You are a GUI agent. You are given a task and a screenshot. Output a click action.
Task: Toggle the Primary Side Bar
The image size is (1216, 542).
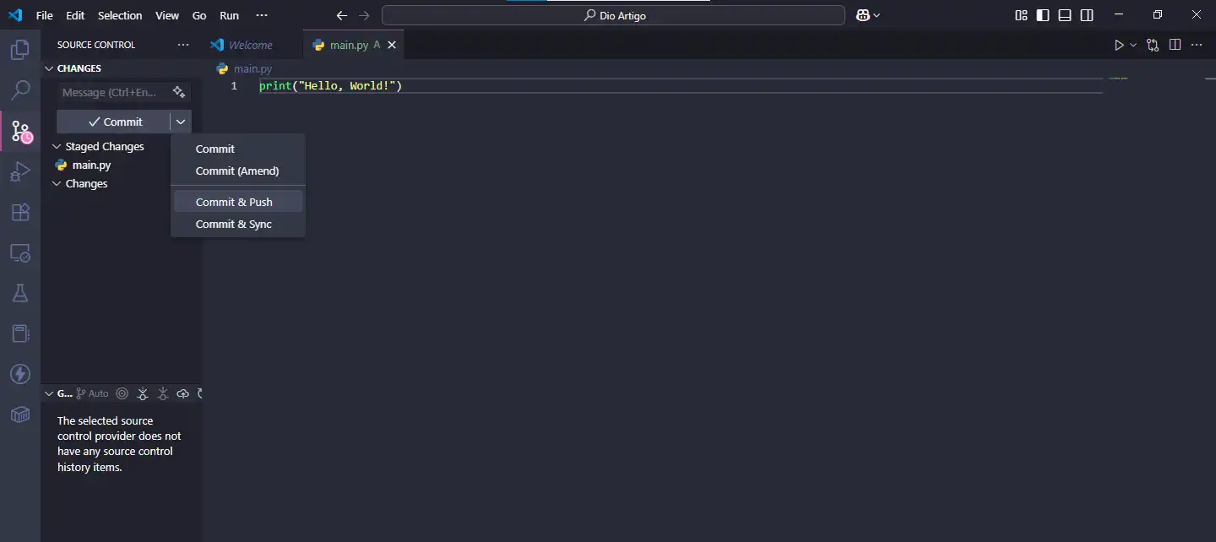tap(1043, 15)
